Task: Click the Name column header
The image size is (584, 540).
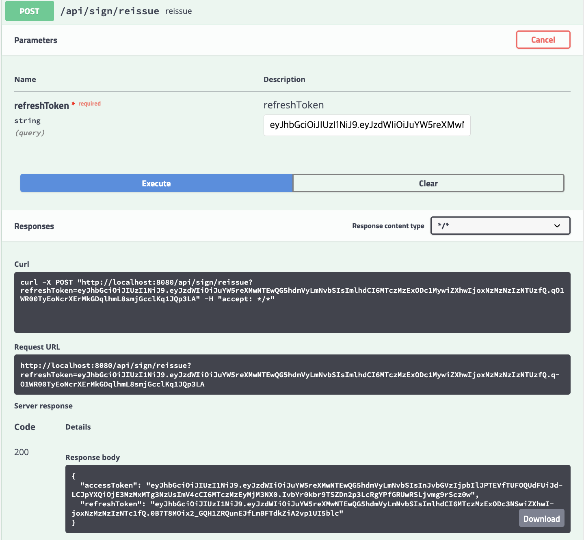Action: [x=25, y=80]
